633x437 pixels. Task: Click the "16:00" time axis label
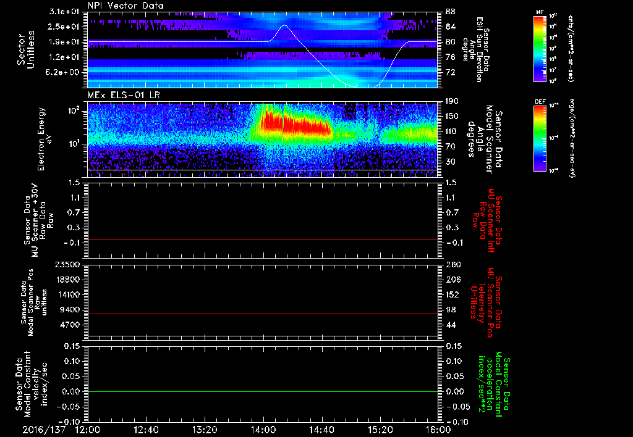point(438,430)
